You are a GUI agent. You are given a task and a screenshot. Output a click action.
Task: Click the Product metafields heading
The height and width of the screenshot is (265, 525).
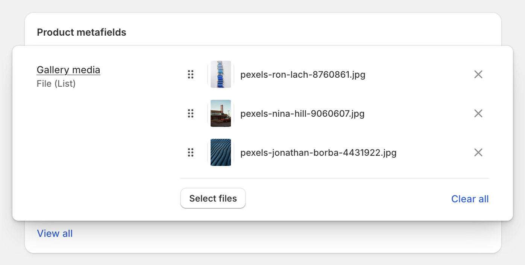coord(81,32)
